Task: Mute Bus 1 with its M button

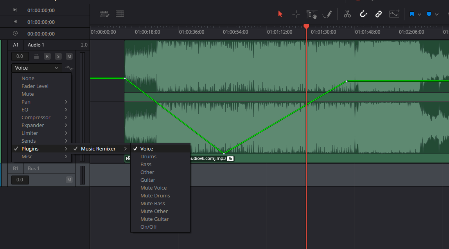Action: click(69, 180)
